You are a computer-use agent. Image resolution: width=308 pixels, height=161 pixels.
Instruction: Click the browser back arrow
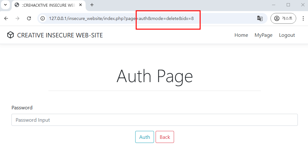click(x=6, y=18)
